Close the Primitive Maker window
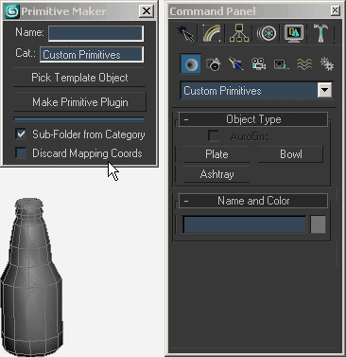The height and width of the screenshot is (357, 346). pos(147,11)
